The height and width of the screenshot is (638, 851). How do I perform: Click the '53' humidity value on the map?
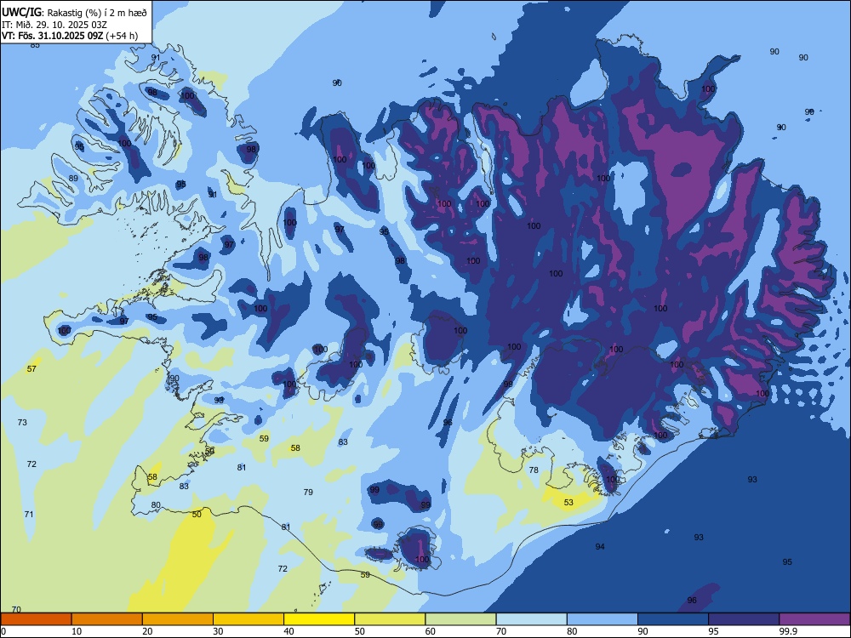(x=568, y=503)
